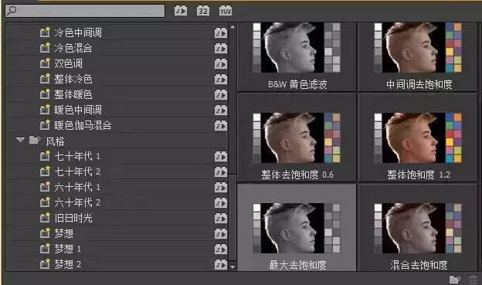Click the new custom bin icon
This screenshot has width=482, height=285.
click(x=455, y=279)
